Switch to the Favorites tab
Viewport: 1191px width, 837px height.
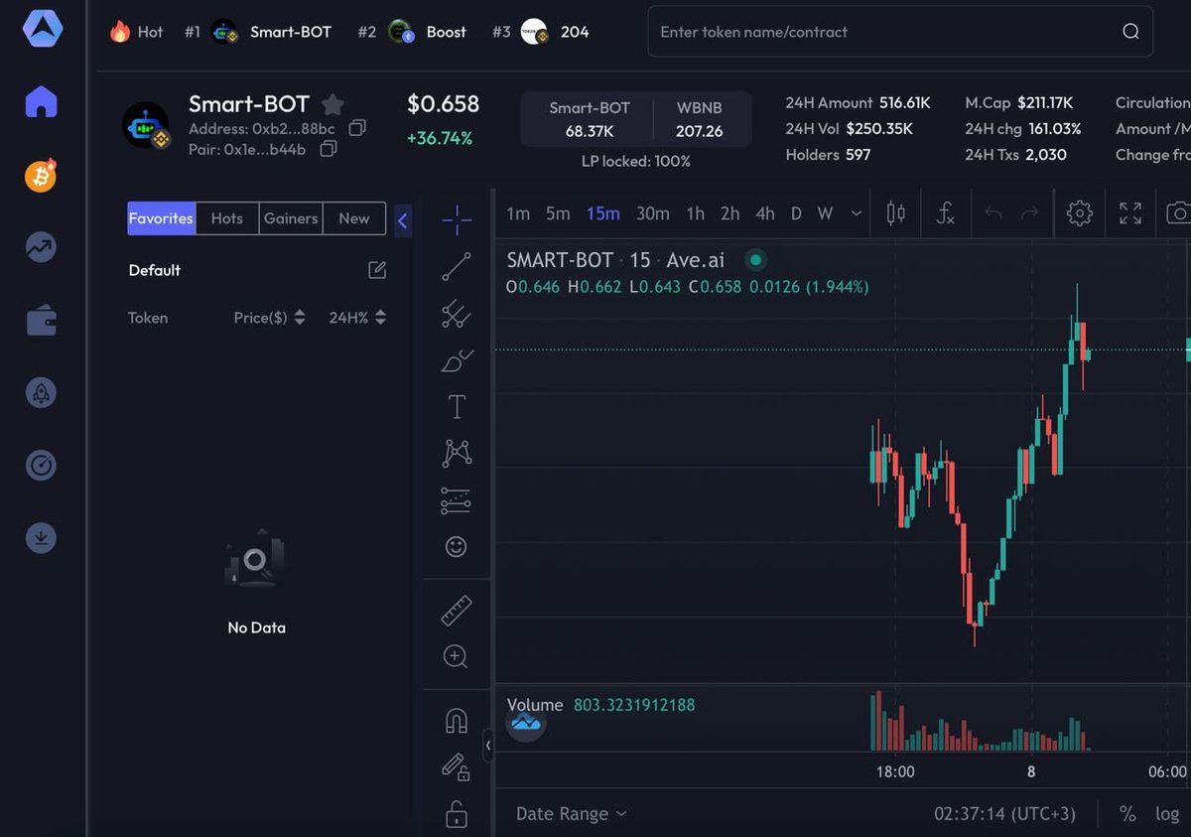162,218
